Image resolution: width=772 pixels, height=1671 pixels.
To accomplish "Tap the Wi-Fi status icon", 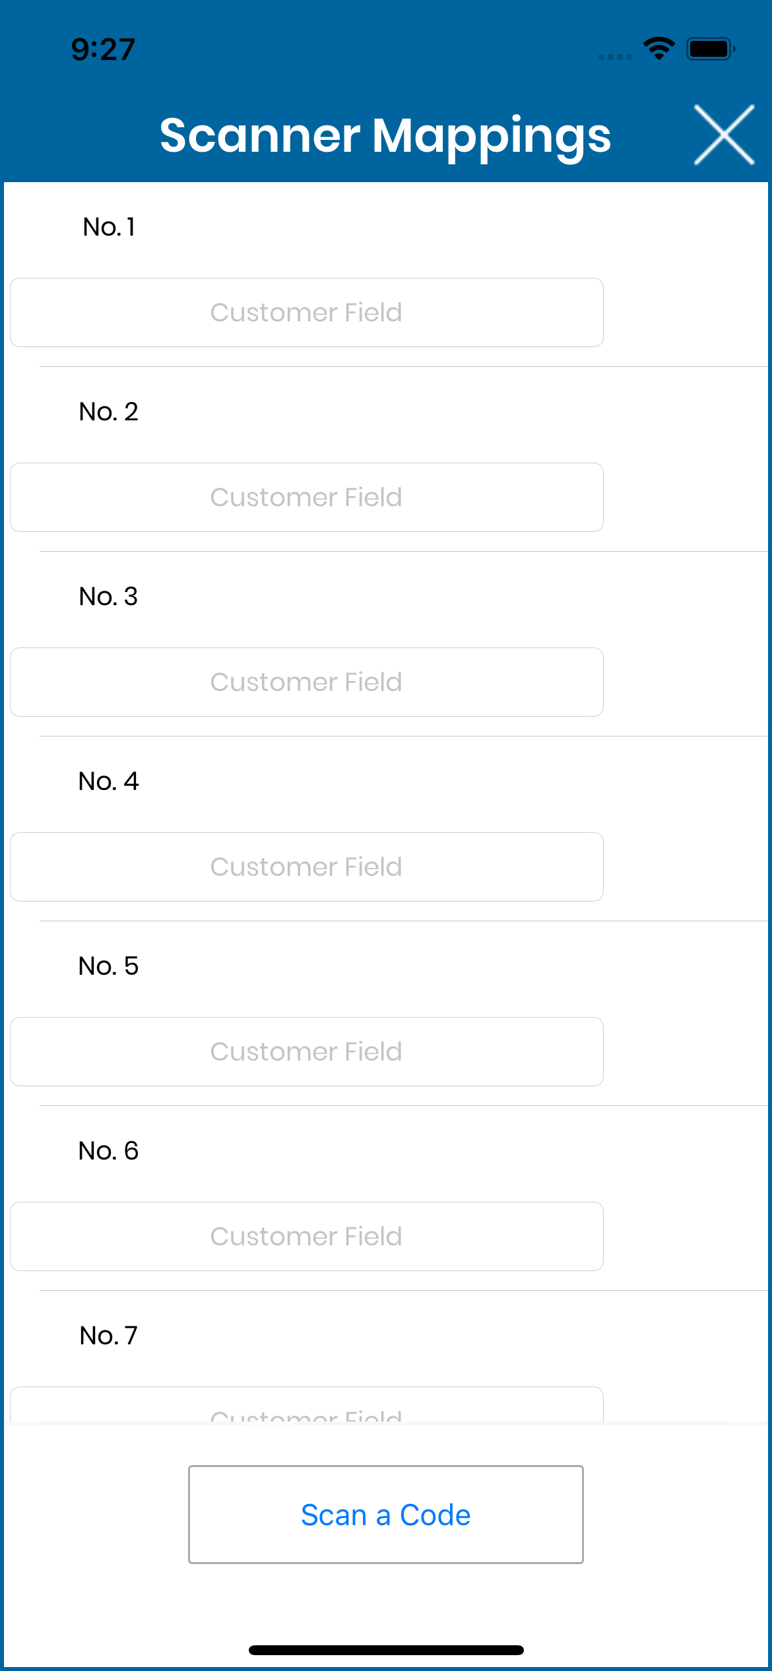I will click(x=659, y=49).
